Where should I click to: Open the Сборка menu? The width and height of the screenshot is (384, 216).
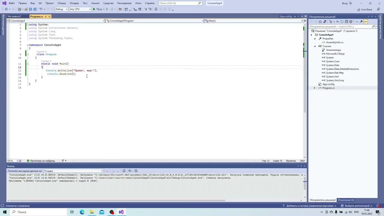click(x=61, y=3)
